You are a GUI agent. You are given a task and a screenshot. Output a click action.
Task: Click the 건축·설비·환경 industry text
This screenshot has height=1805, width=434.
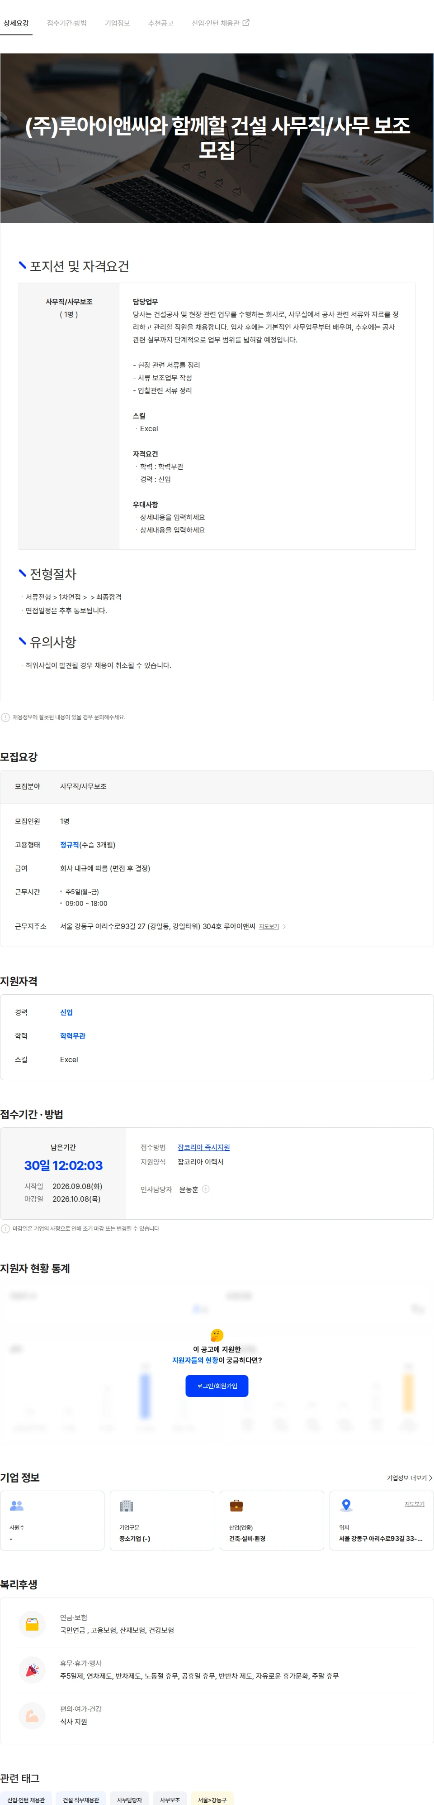coord(247,1539)
